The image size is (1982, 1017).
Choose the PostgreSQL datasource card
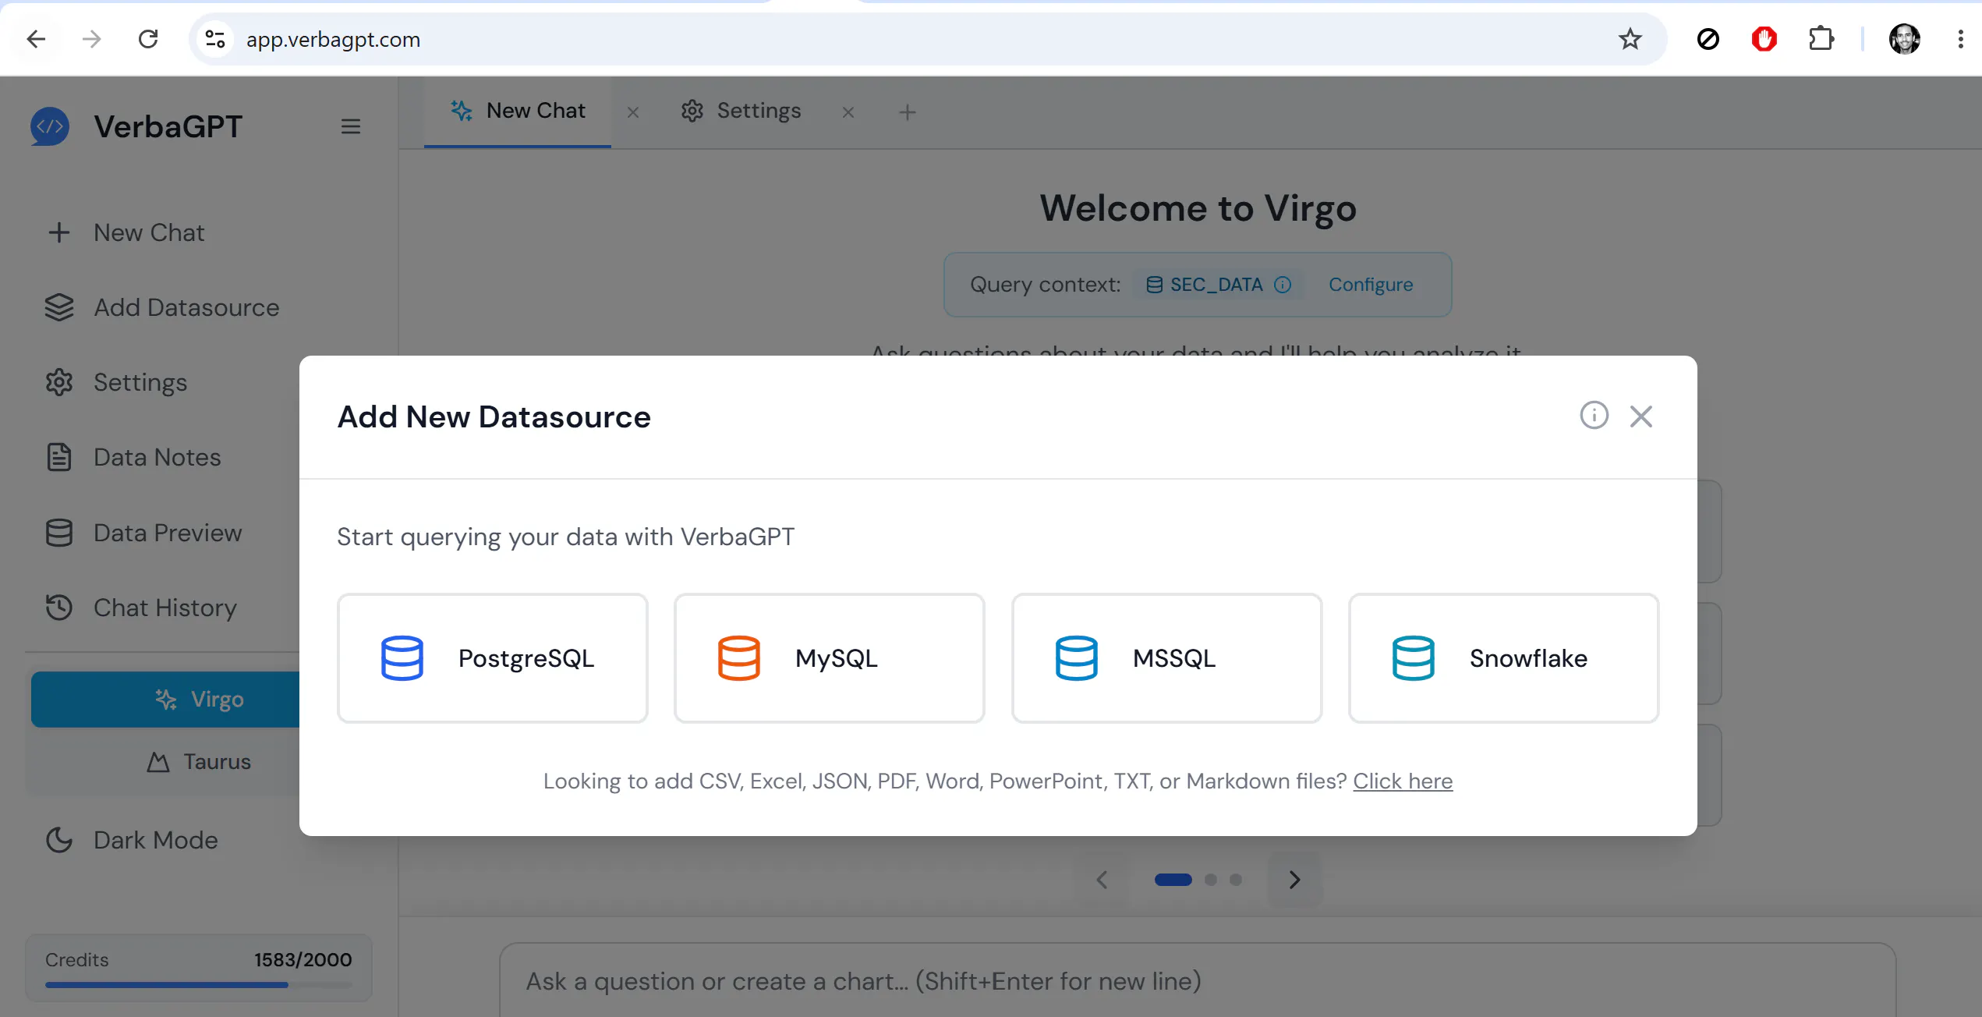(x=493, y=658)
